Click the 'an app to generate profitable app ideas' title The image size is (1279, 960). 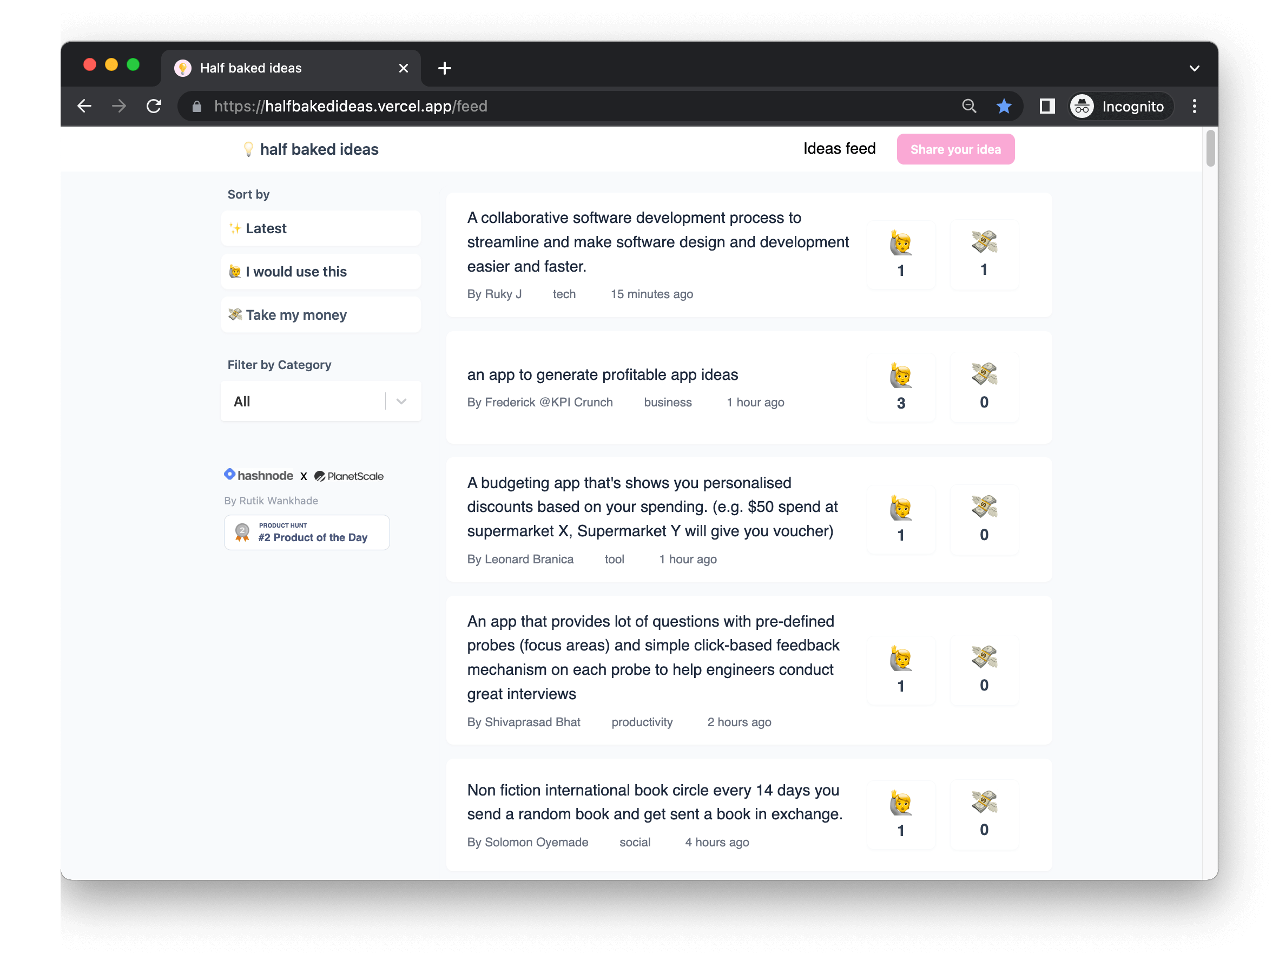click(x=602, y=374)
